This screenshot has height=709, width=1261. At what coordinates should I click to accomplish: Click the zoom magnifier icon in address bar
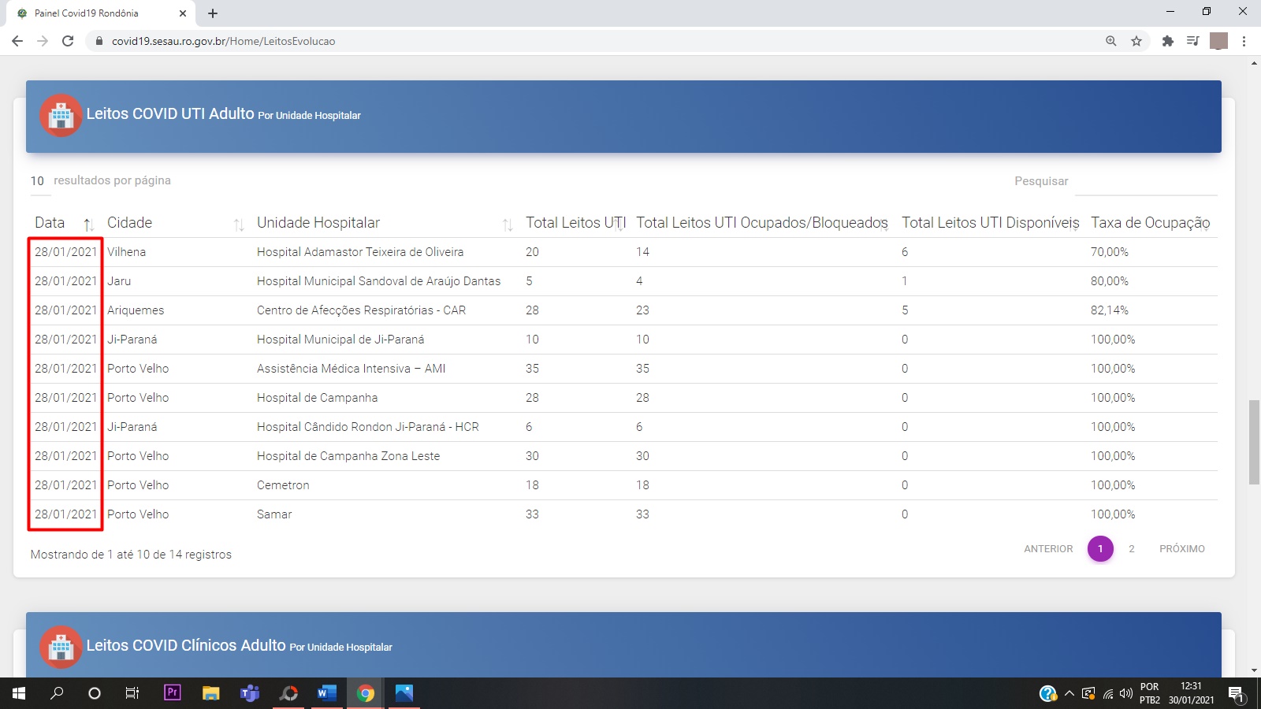pos(1110,41)
